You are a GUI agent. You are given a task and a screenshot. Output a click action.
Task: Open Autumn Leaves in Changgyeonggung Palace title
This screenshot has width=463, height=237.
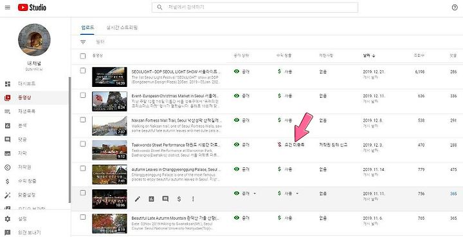(x=176, y=169)
